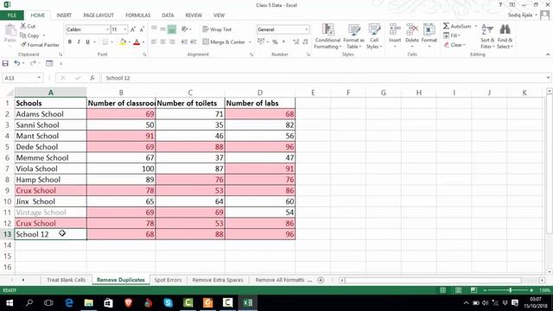The image size is (553, 311).
Task: Undo the last action
Action: pos(16,63)
